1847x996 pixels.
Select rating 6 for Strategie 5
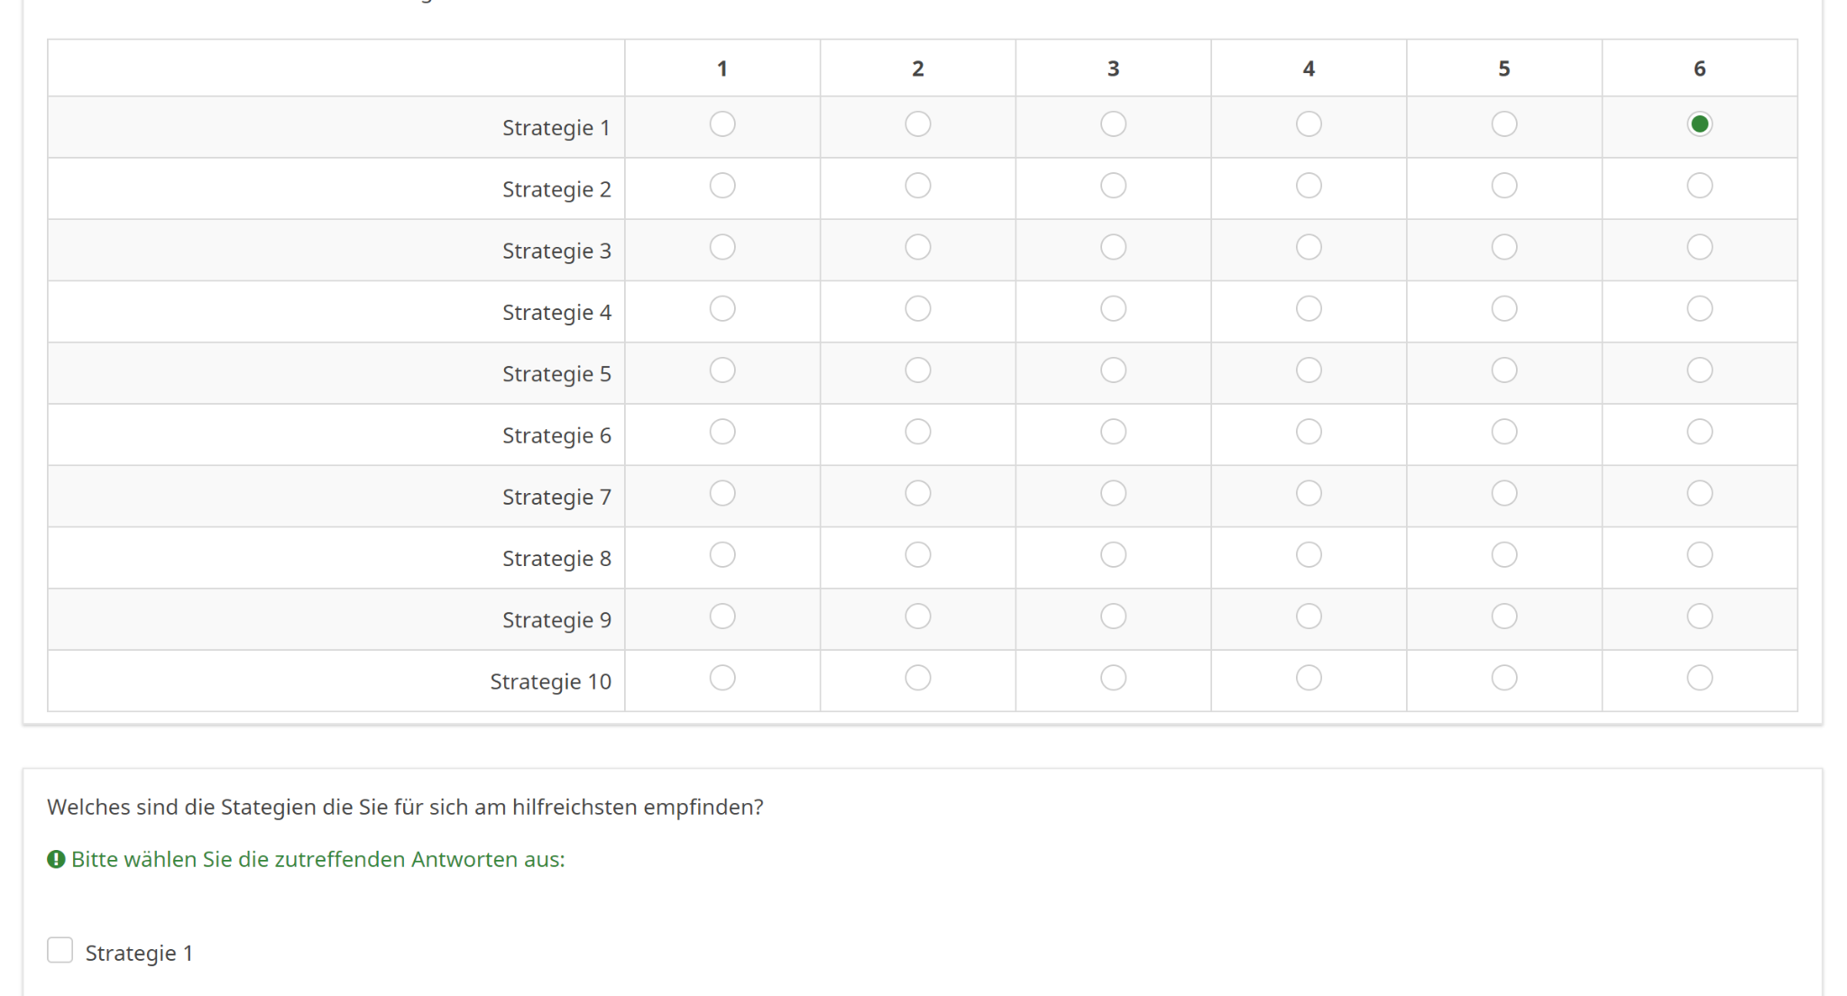[x=1699, y=370]
